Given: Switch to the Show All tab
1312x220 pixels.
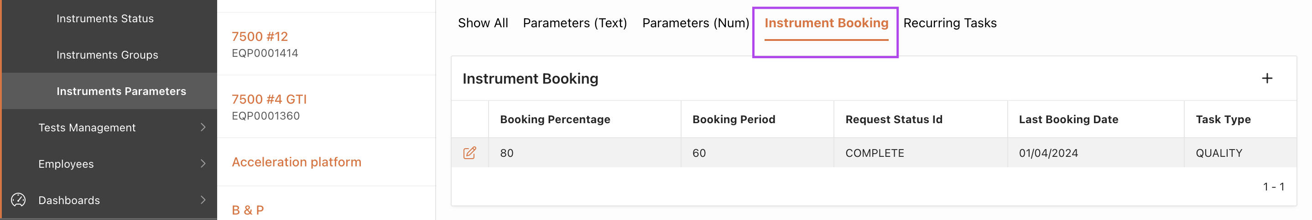Looking at the screenshot, I should pos(482,23).
